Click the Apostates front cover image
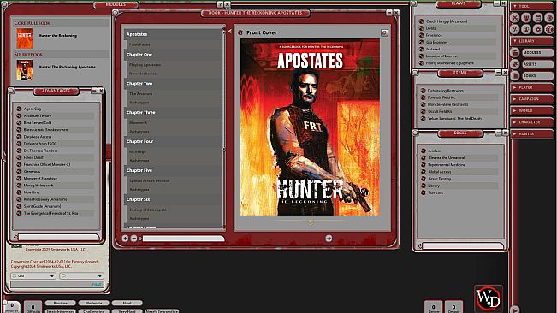Viewport: 557px width, 313px height. (x=310, y=127)
